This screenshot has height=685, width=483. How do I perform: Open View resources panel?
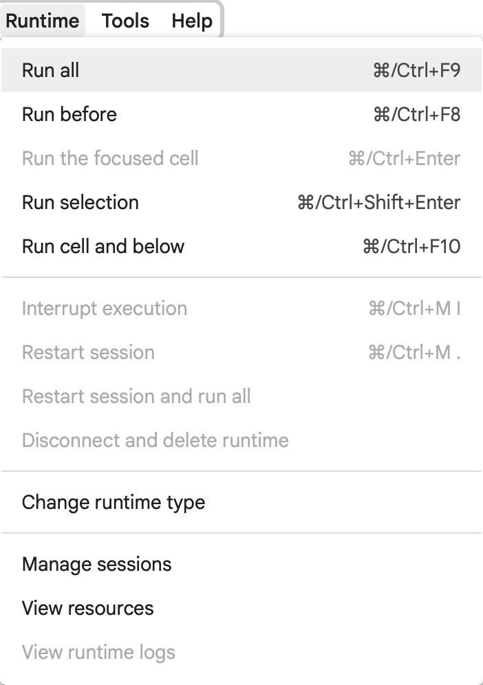[x=241, y=608]
